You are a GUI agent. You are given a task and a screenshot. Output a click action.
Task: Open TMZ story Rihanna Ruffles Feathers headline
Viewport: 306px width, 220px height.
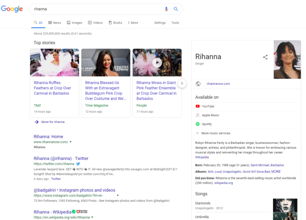53,88
